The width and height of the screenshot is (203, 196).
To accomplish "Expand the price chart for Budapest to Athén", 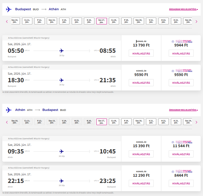I will coord(183,9).
